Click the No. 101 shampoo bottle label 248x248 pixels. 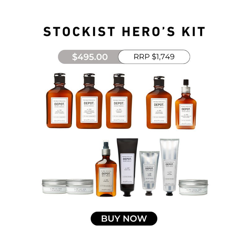click(60, 110)
